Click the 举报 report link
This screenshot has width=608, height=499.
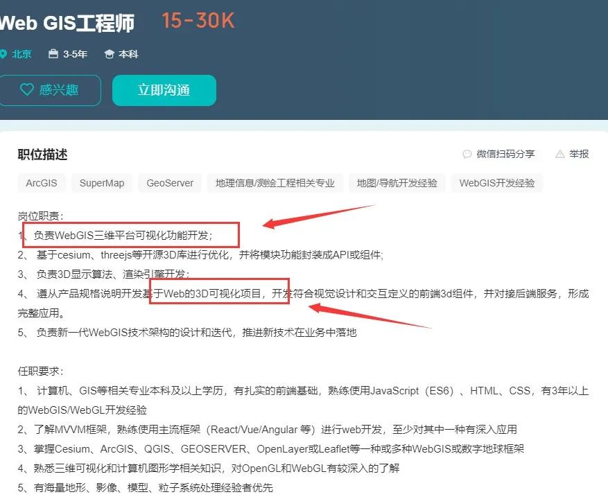[x=579, y=155]
